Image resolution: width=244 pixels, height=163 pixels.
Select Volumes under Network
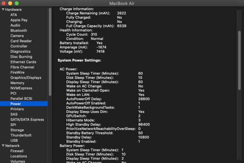click(x=18, y=161)
